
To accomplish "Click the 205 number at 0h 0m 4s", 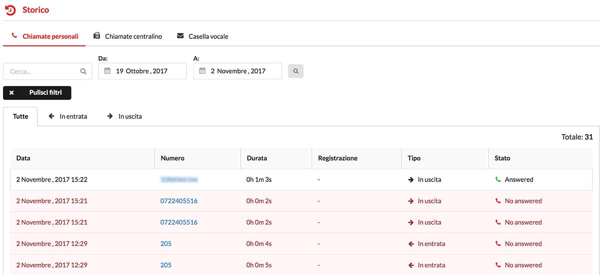I will [x=165, y=244].
